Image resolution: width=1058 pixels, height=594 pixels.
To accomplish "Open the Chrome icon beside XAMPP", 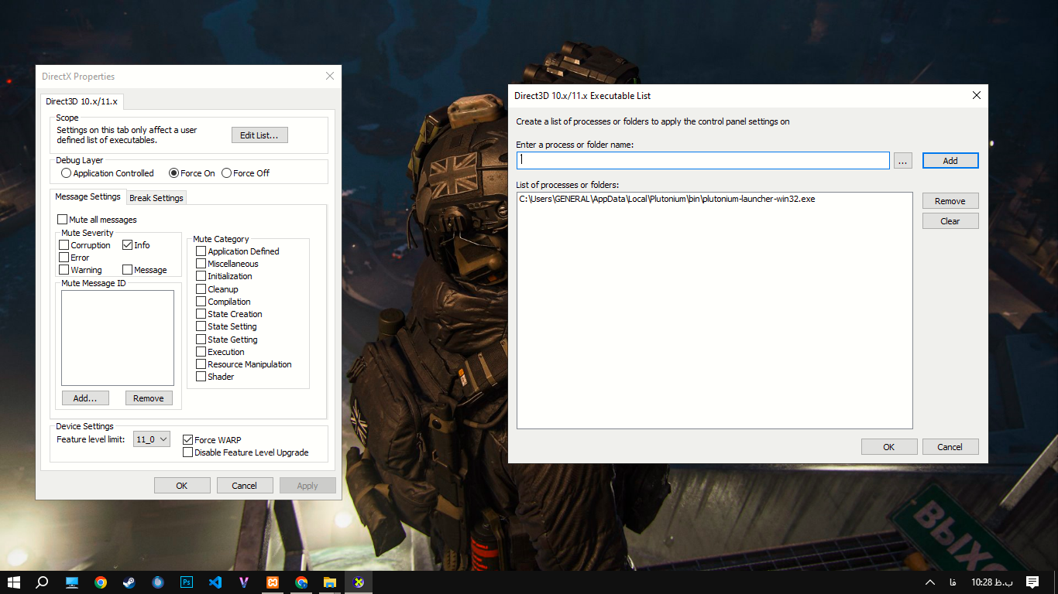I will click(301, 582).
